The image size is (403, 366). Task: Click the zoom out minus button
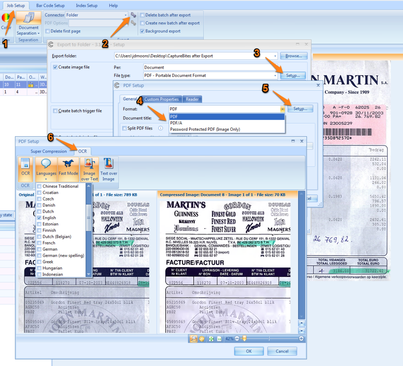(237, 338)
